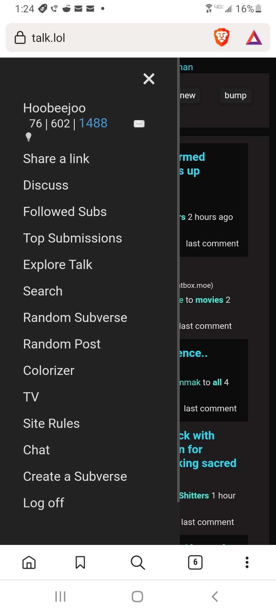This screenshot has height=614, width=276.
Task: Go to Top Submissions
Action: click(72, 238)
